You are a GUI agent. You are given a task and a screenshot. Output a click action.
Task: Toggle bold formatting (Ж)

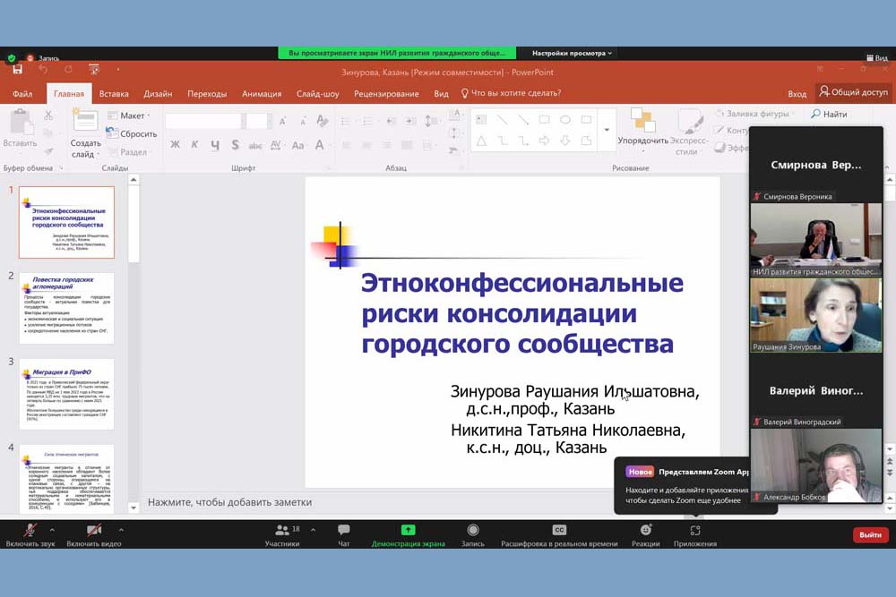click(175, 144)
